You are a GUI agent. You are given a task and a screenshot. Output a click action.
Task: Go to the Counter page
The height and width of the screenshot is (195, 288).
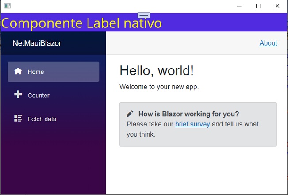coord(53,96)
